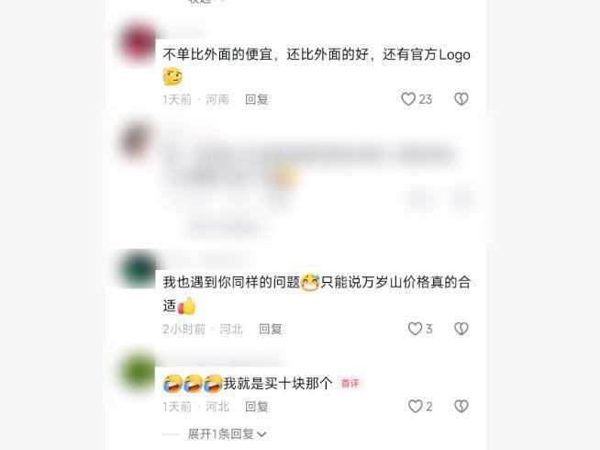Open the light green avatar user's profile
This screenshot has width=600, height=450.
click(139, 372)
